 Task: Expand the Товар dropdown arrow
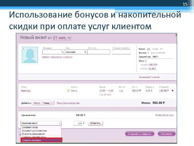click(x=52, y=103)
